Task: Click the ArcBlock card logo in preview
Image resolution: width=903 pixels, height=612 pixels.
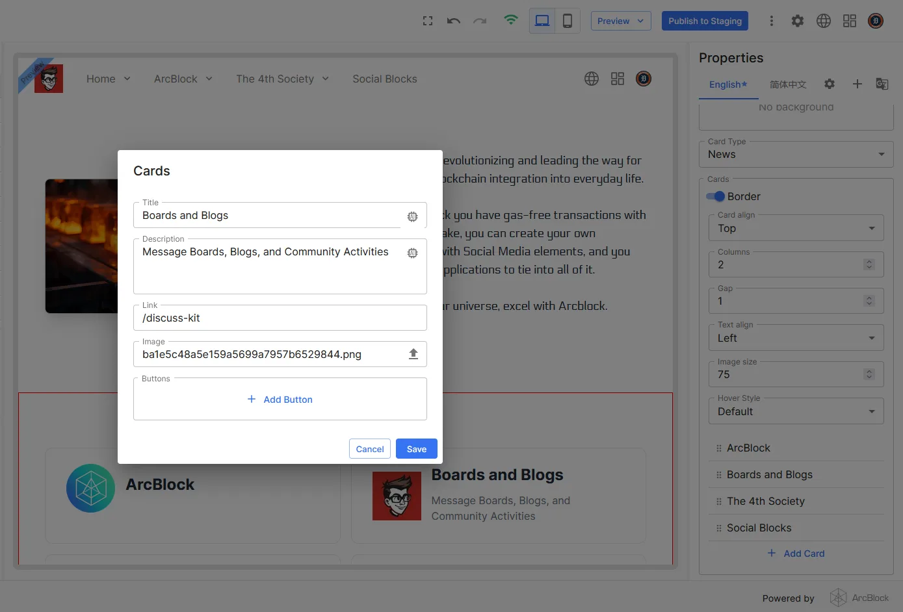Action: pos(91,488)
